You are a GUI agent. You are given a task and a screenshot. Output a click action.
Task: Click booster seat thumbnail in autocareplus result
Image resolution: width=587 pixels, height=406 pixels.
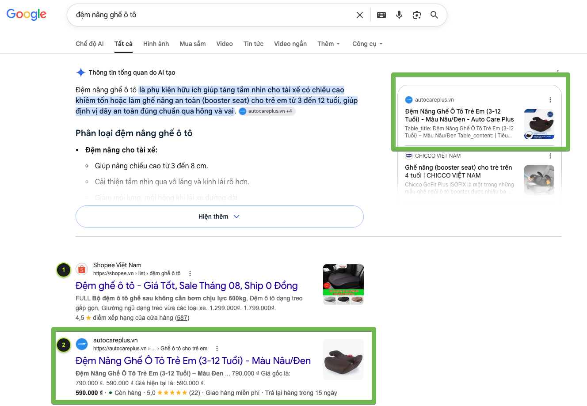pos(343,360)
